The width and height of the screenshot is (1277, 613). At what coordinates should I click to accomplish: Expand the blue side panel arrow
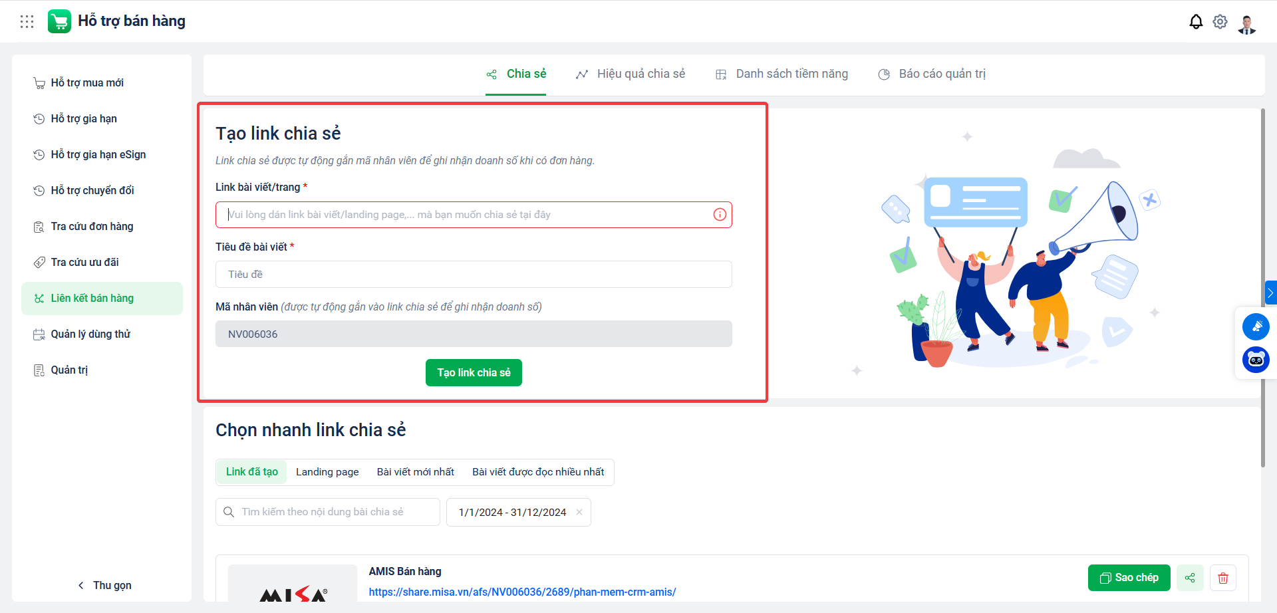point(1270,293)
